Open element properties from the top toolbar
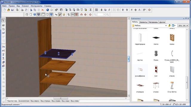Image resolution: width=191 pixels, height=107 pixels. pos(56,10)
